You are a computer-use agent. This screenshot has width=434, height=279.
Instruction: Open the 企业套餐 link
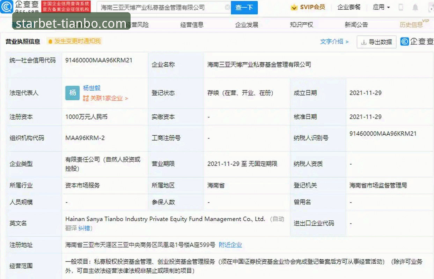[349, 7]
